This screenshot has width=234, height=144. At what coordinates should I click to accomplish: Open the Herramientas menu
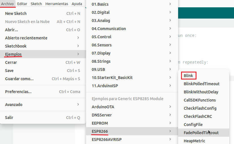57,4
